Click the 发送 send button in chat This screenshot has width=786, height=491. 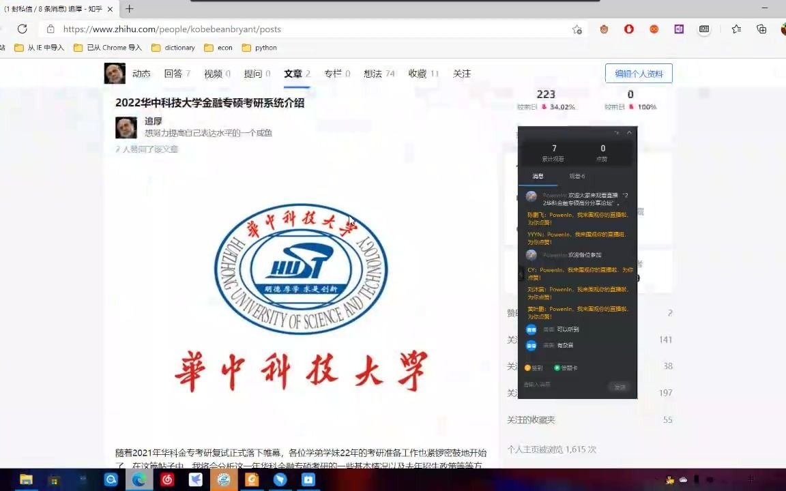620,387
